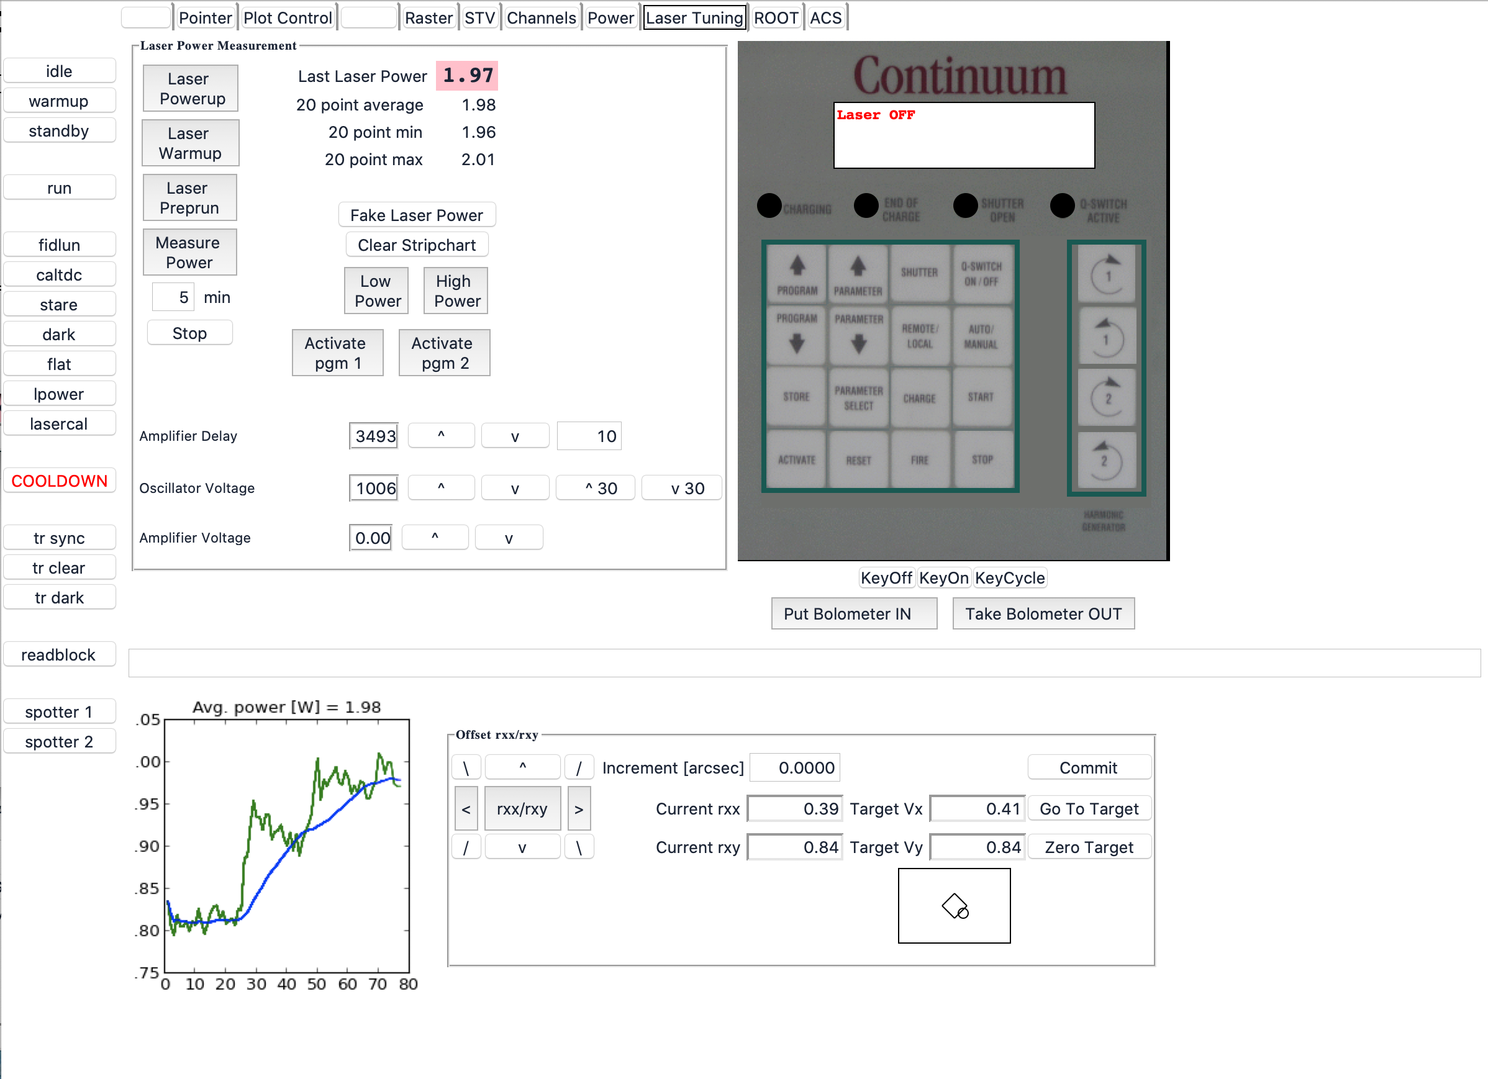Click the REMOTE/LOCAL keypad key

point(920,336)
